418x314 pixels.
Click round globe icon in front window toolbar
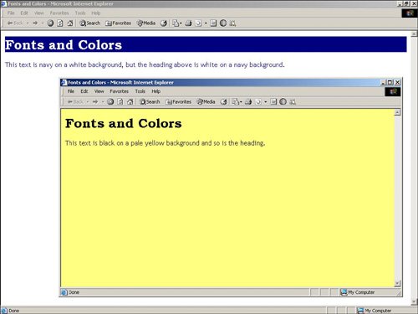point(283,102)
